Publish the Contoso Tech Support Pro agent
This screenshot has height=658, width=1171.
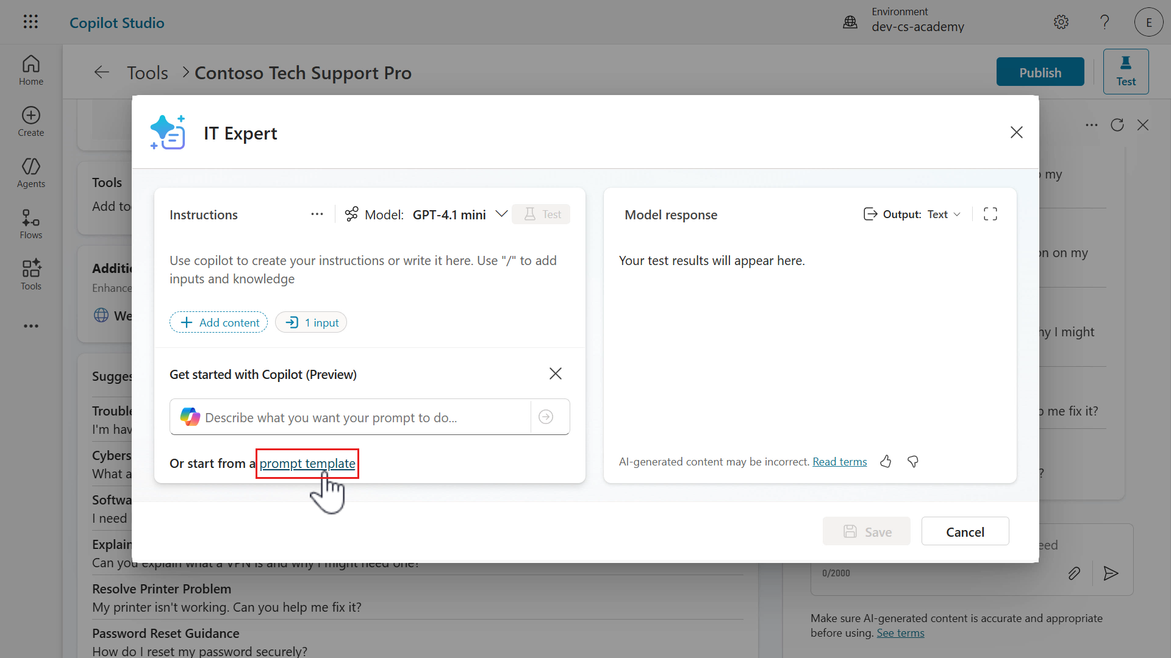pyautogui.click(x=1040, y=71)
